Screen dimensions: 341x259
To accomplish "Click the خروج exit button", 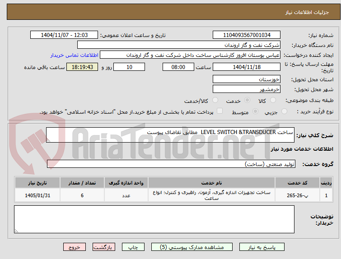I will (75, 247).
